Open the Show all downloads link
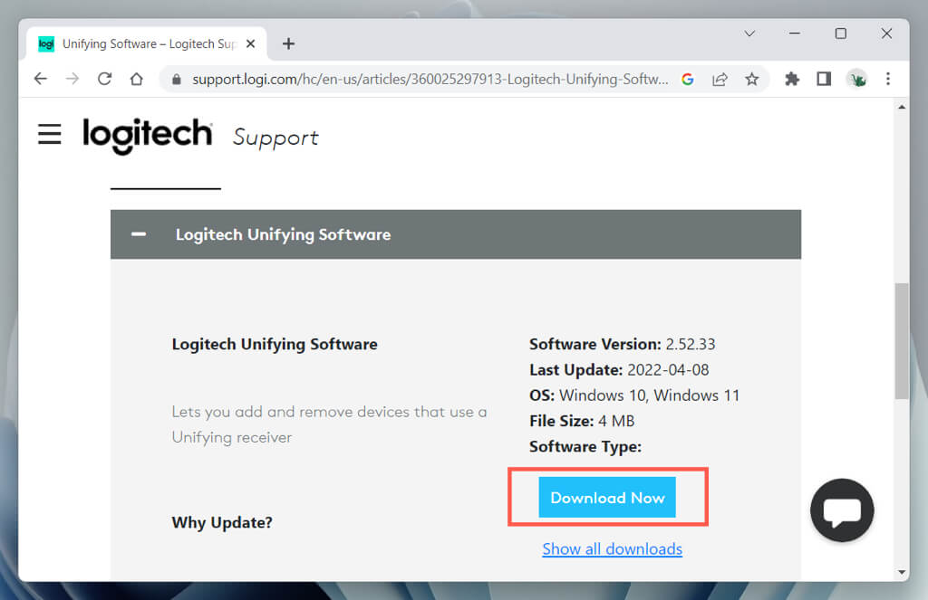This screenshot has height=600, width=928. tap(612, 549)
